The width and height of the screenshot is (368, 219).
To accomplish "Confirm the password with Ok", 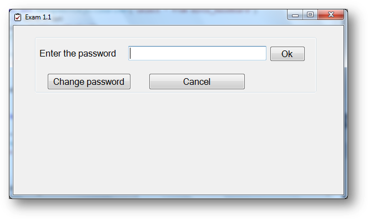I will (x=288, y=54).
